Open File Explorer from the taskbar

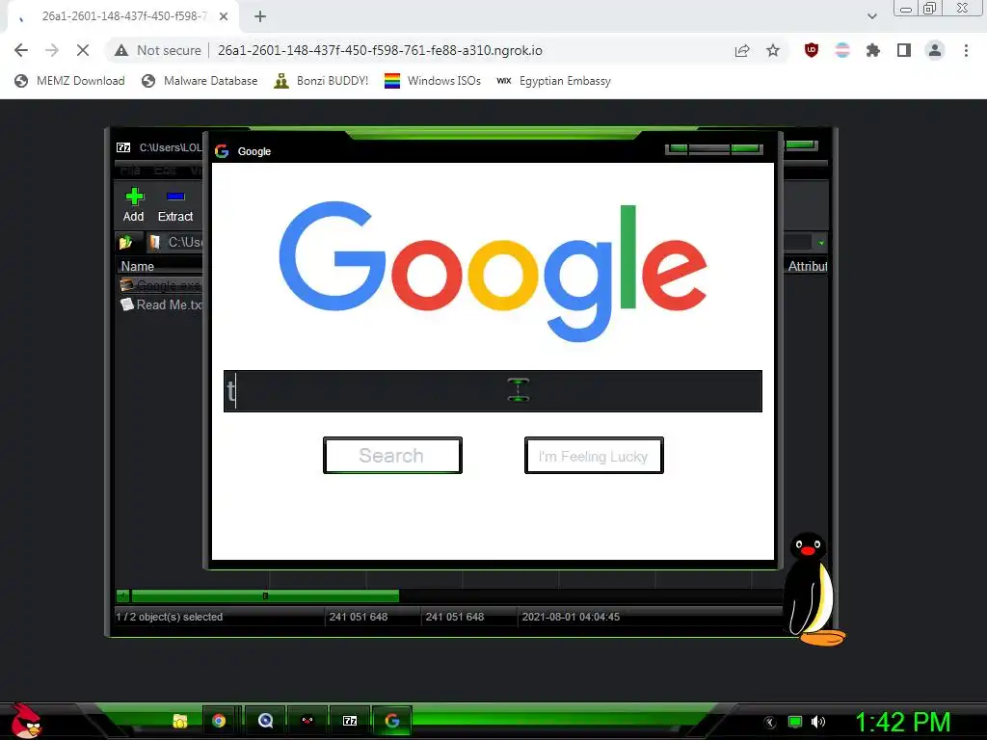[180, 721]
